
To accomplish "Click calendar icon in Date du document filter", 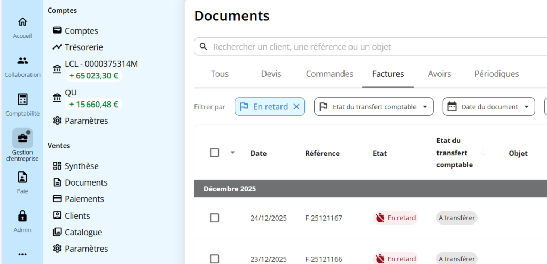I will tap(452, 107).
